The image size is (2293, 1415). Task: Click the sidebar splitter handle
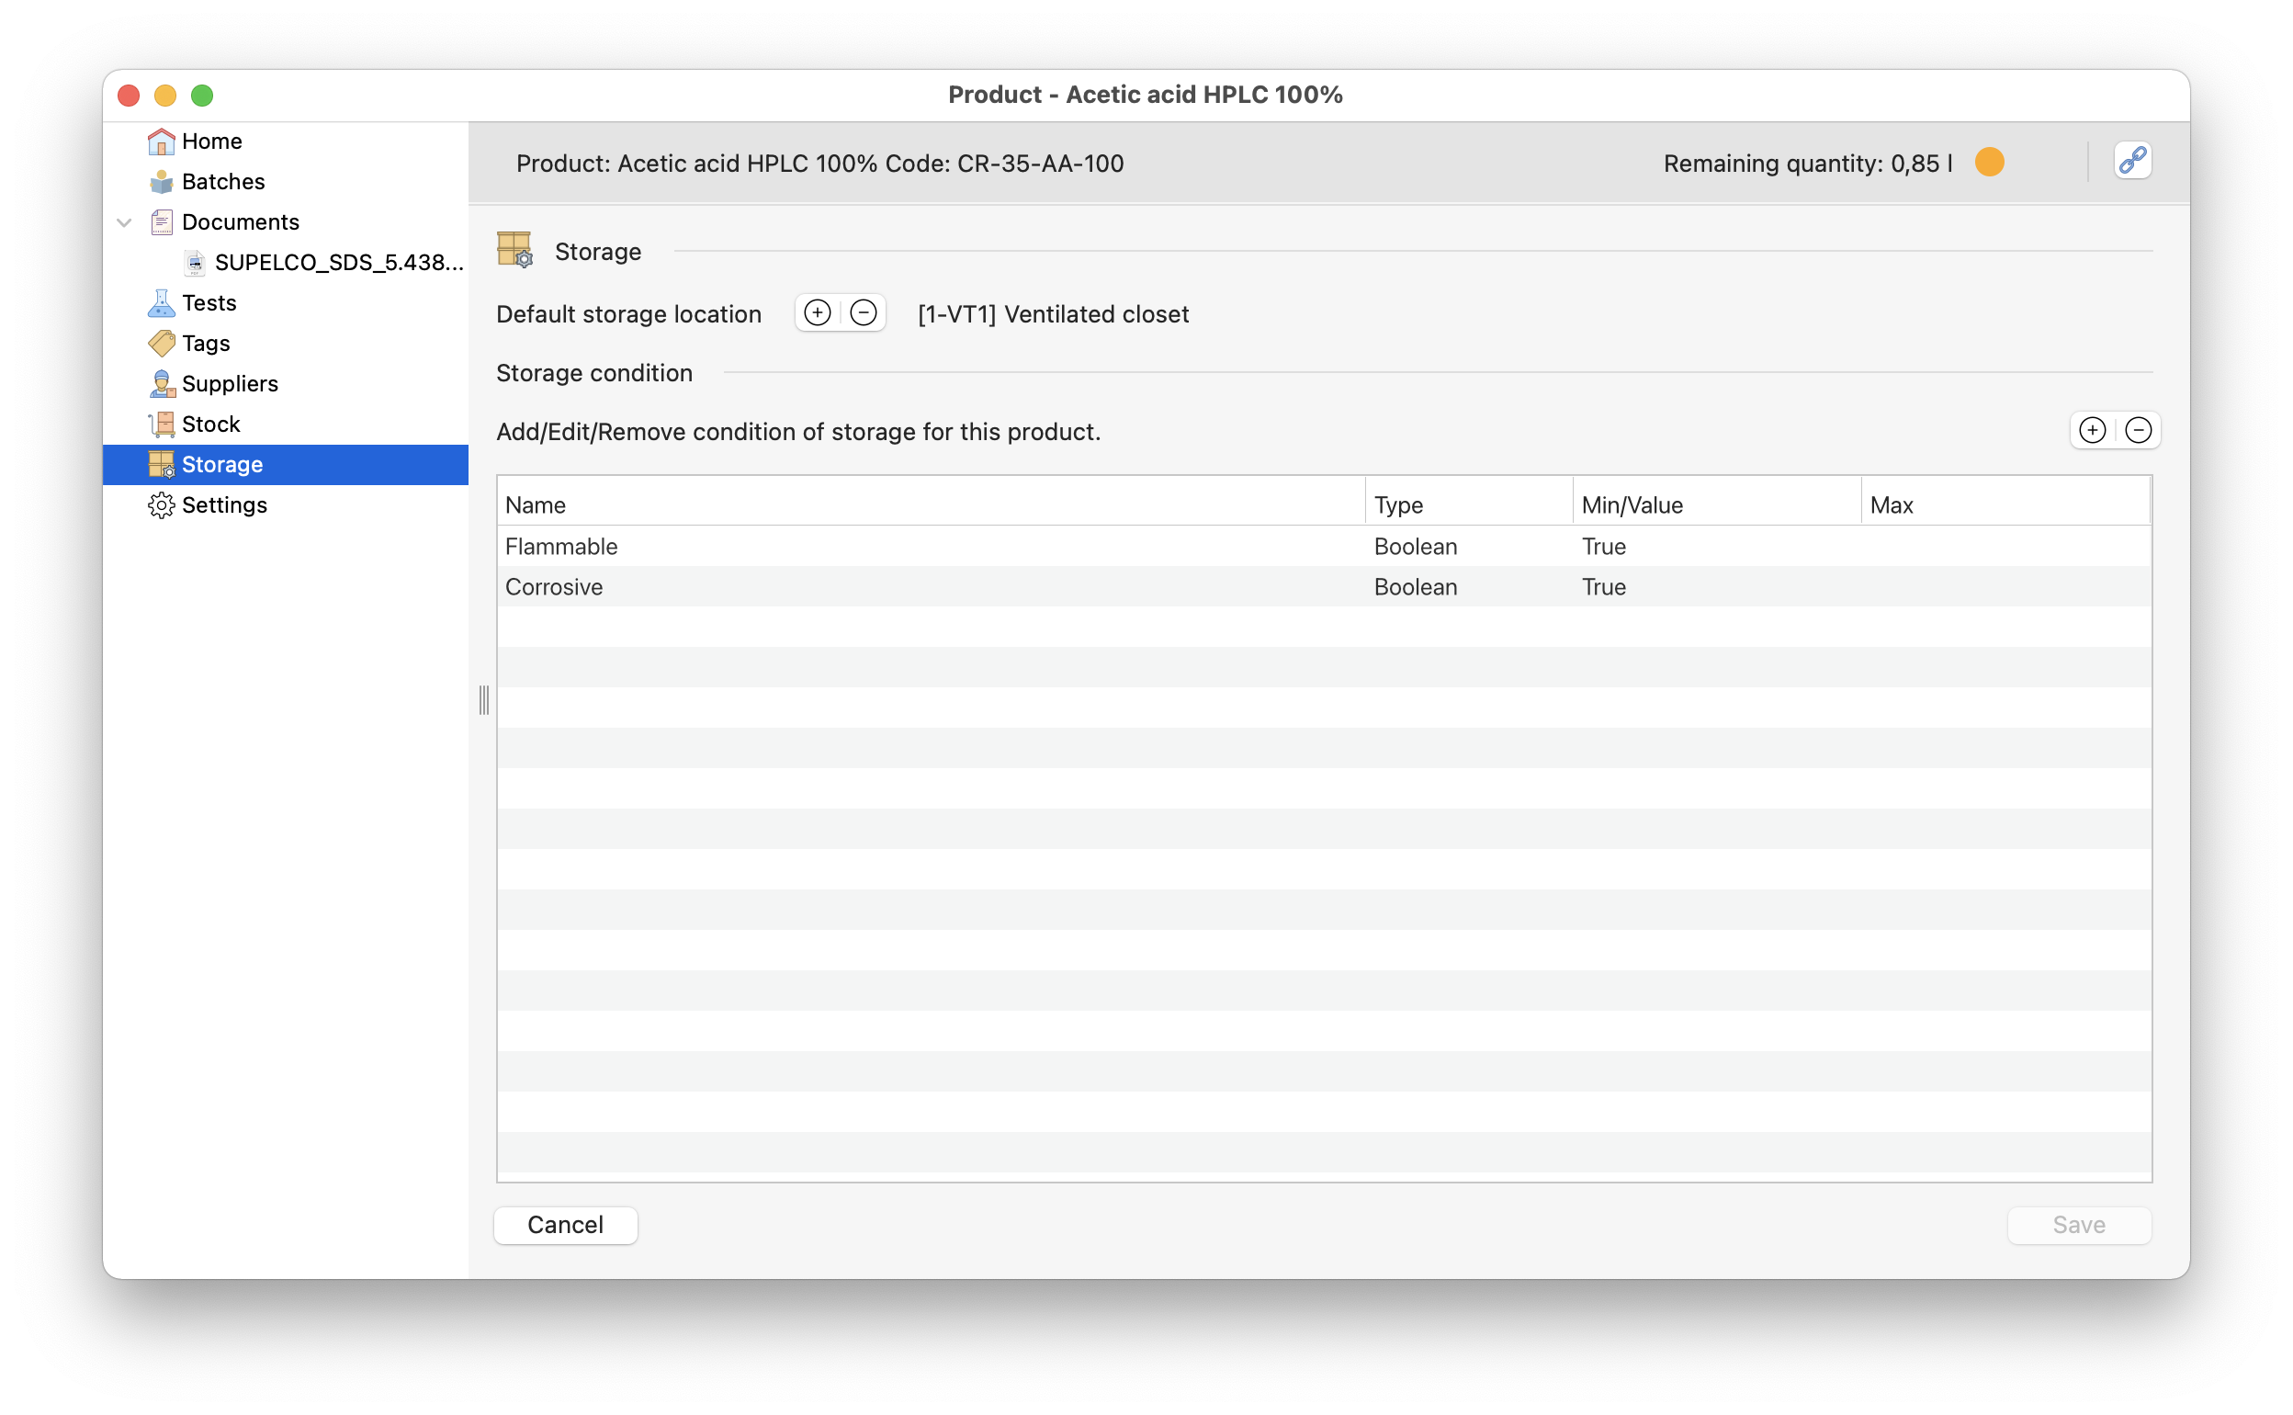pyautogui.click(x=483, y=700)
